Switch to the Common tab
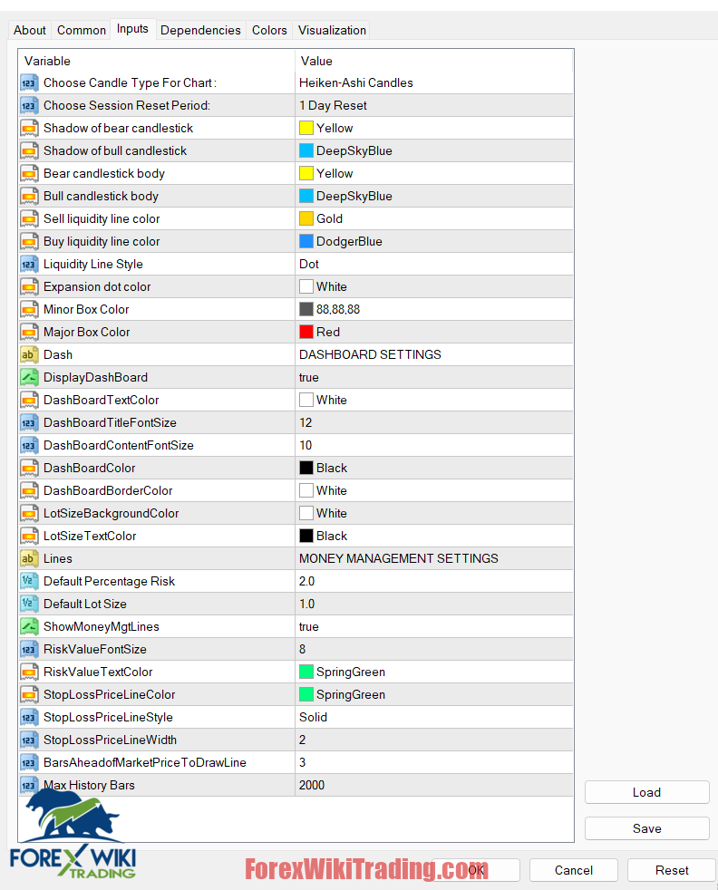 [82, 30]
